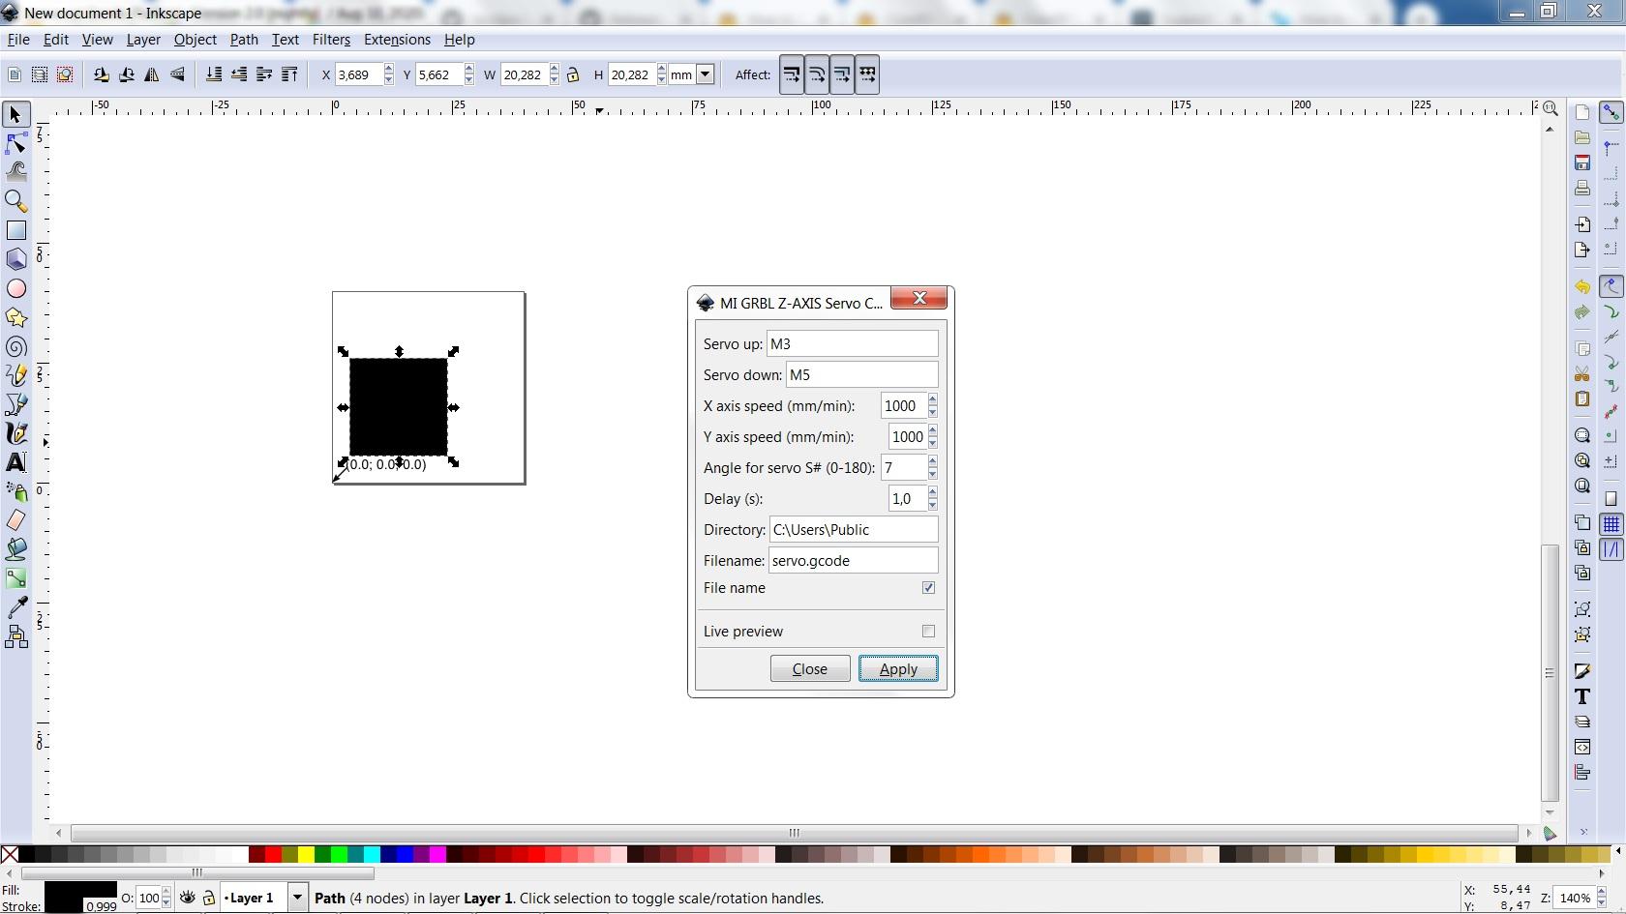Flip selected object vertically
Image resolution: width=1626 pixels, height=914 pixels.
(x=178, y=75)
